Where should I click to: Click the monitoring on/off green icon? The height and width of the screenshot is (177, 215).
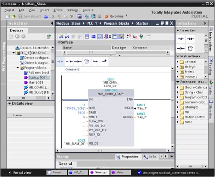point(141,36)
